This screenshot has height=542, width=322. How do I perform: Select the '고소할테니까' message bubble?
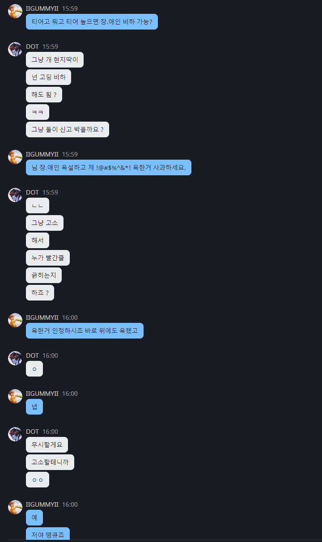tap(50, 462)
